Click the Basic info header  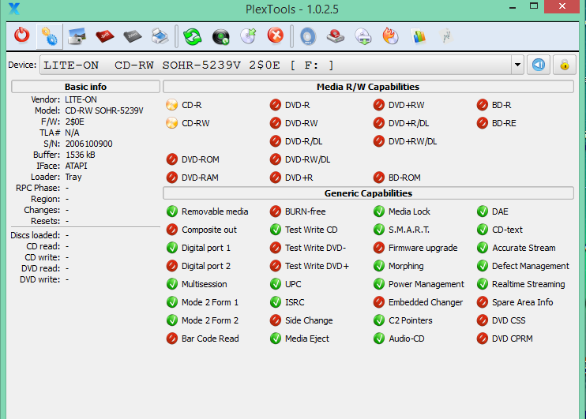tap(85, 87)
